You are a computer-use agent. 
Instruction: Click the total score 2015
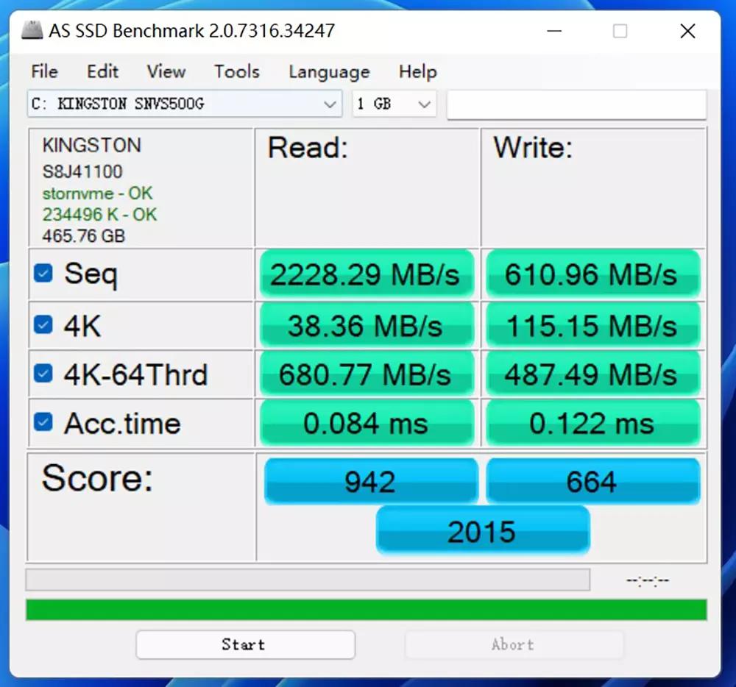coord(483,531)
